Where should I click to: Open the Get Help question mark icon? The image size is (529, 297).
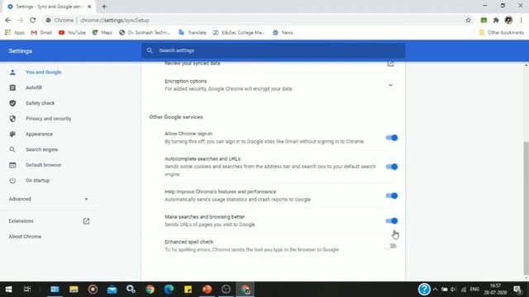point(424,290)
